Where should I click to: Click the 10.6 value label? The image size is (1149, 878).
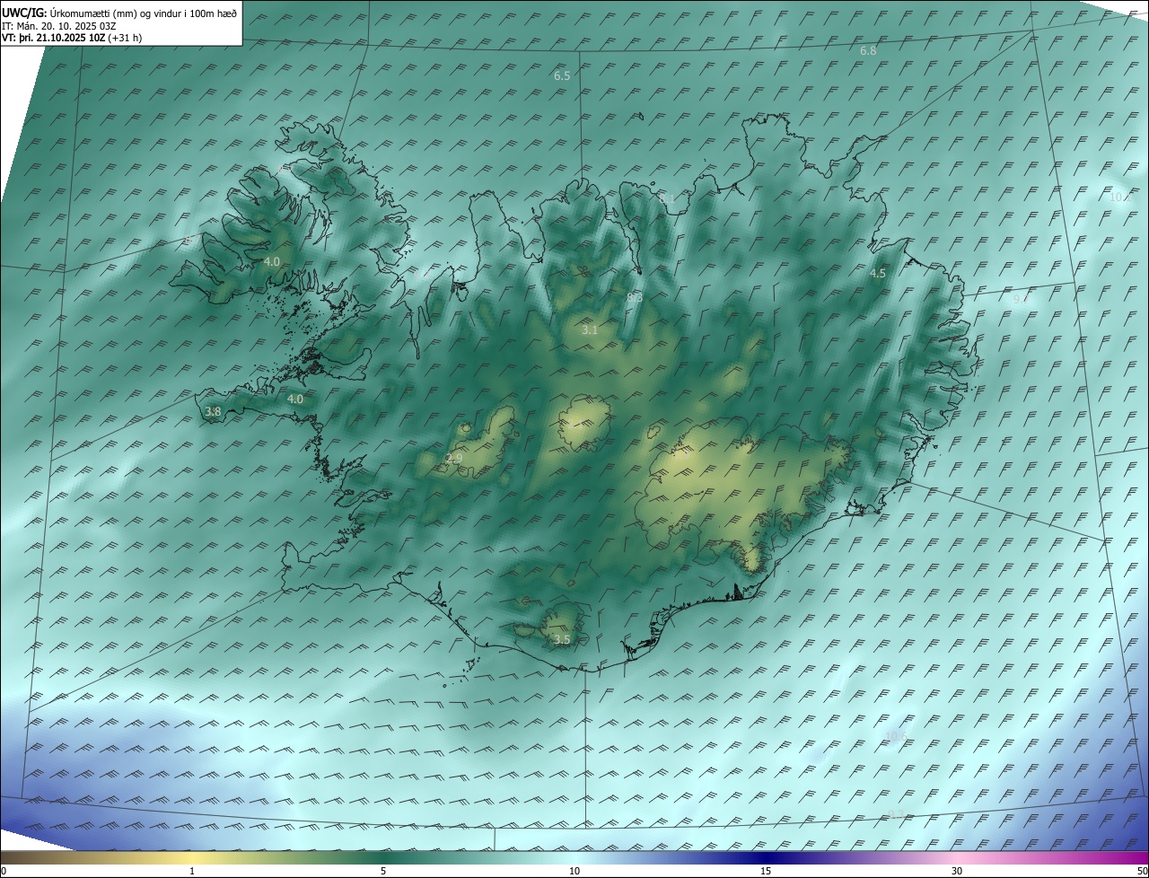896,737
